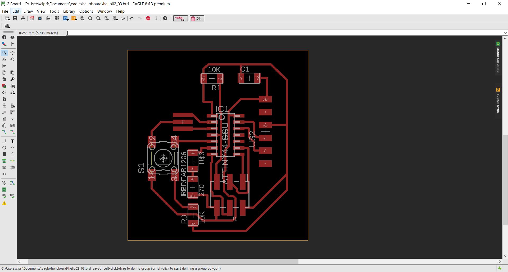Click Zoom to fit
The image size is (508, 272).
(x=82, y=18)
